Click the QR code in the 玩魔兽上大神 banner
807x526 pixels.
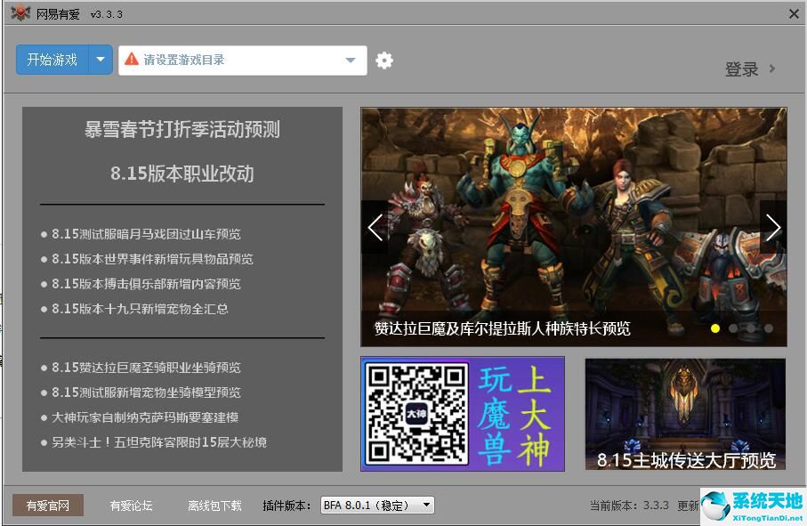tap(416, 413)
